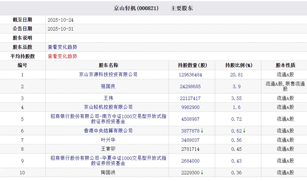Viewport: 307px width, 181px height.
Task: Select percentage 0.56
Action: click(237, 140)
